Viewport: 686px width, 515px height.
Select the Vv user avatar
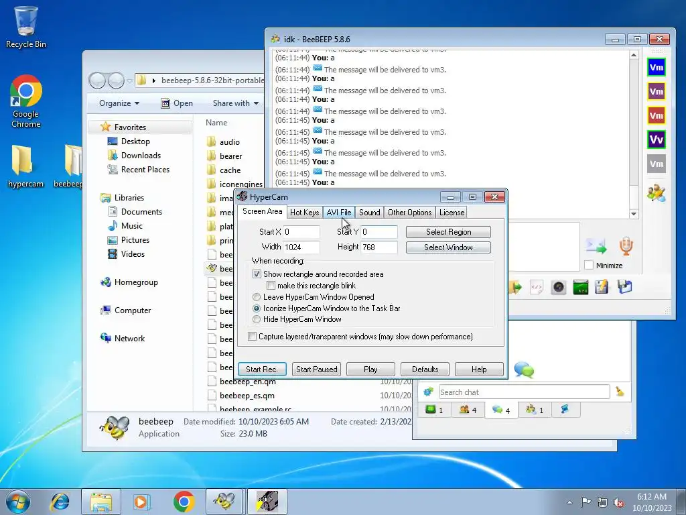(657, 139)
